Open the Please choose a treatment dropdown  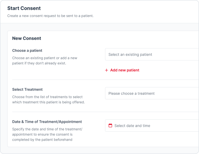(152, 93)
